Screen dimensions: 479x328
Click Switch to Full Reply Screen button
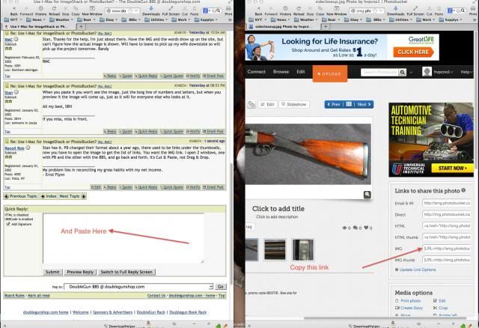(x=126, y=272)
